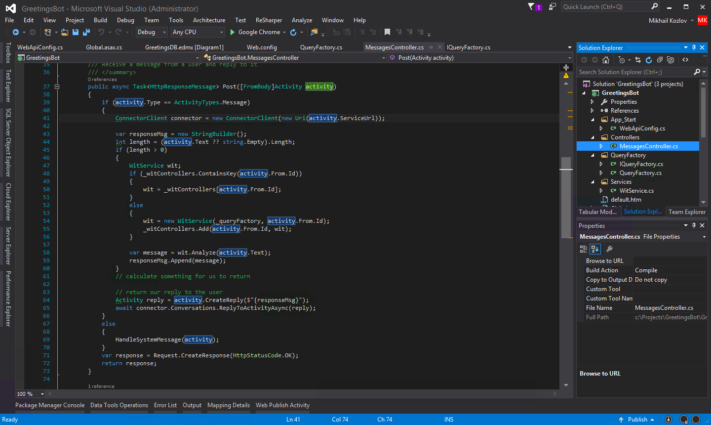The width and height of the screenshot is (711, 425).
Task: Click Sync with Active Document icon
Action: click(638, 60)
